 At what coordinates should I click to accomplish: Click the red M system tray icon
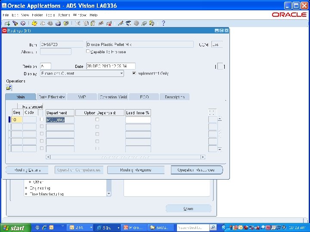268,228
